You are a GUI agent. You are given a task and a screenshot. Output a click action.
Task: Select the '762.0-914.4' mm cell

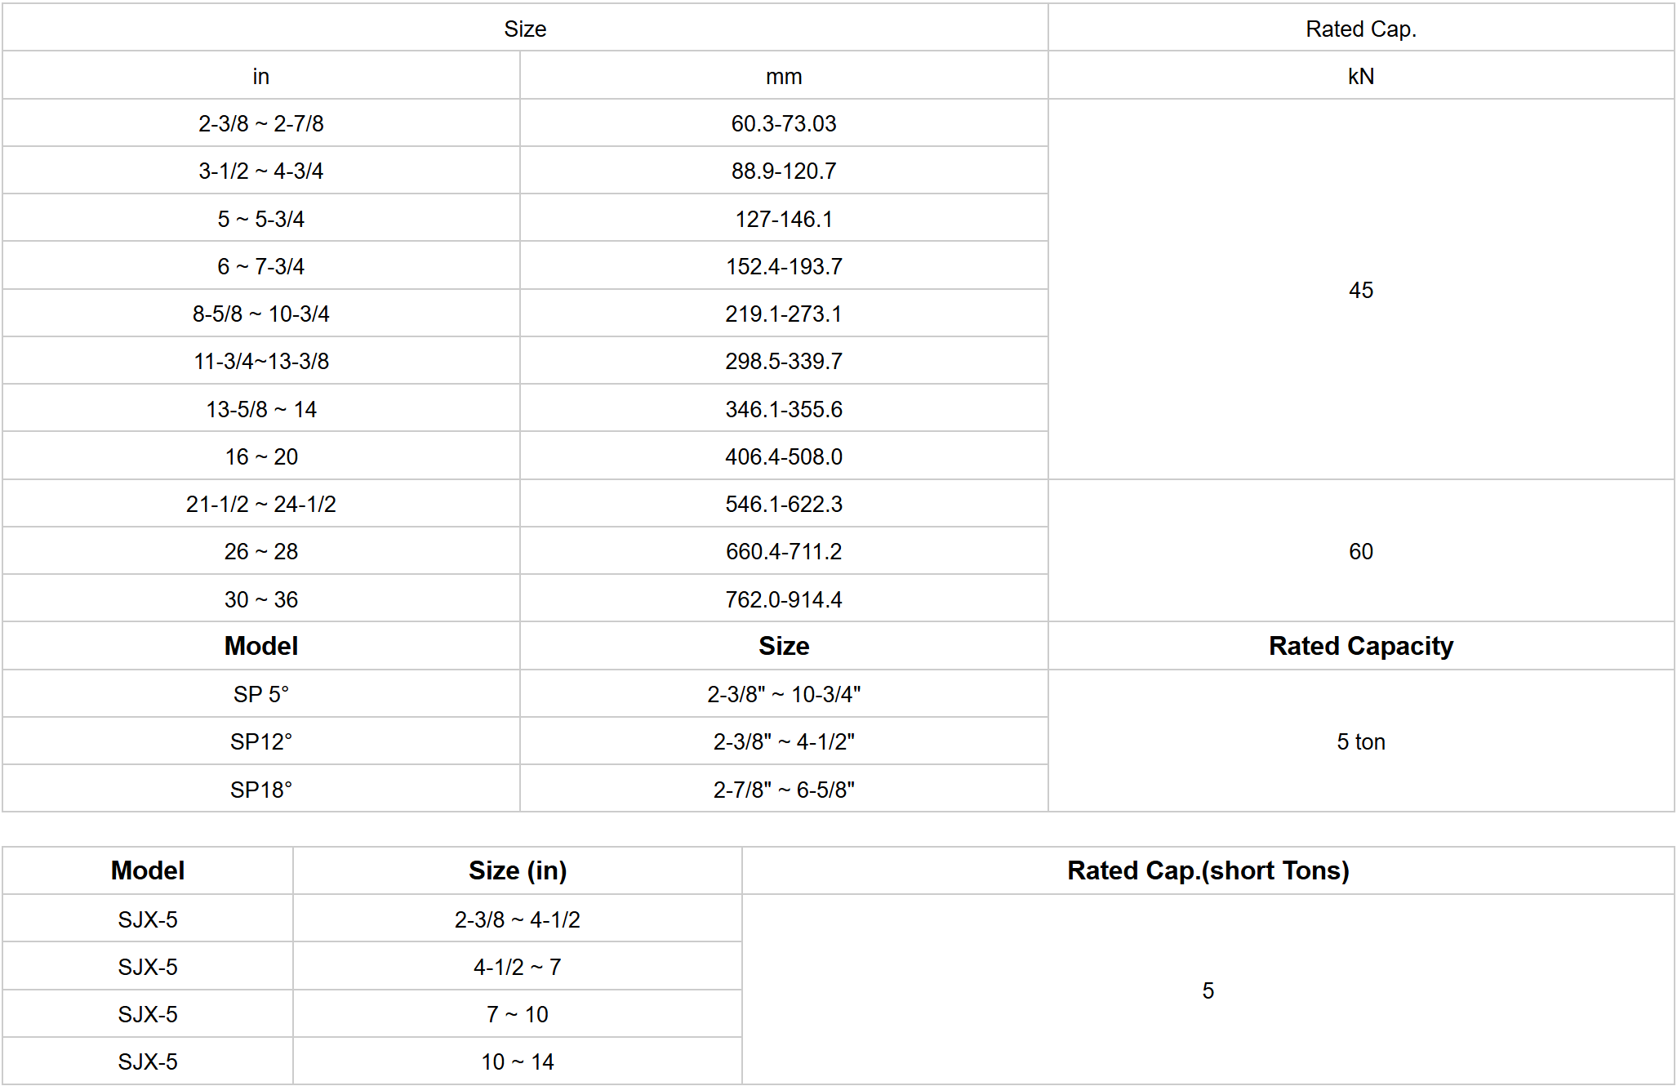coord(784,600)
